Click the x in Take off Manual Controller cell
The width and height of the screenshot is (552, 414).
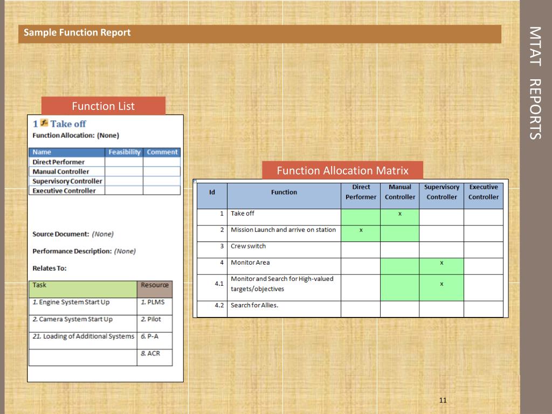coord(400,213)
